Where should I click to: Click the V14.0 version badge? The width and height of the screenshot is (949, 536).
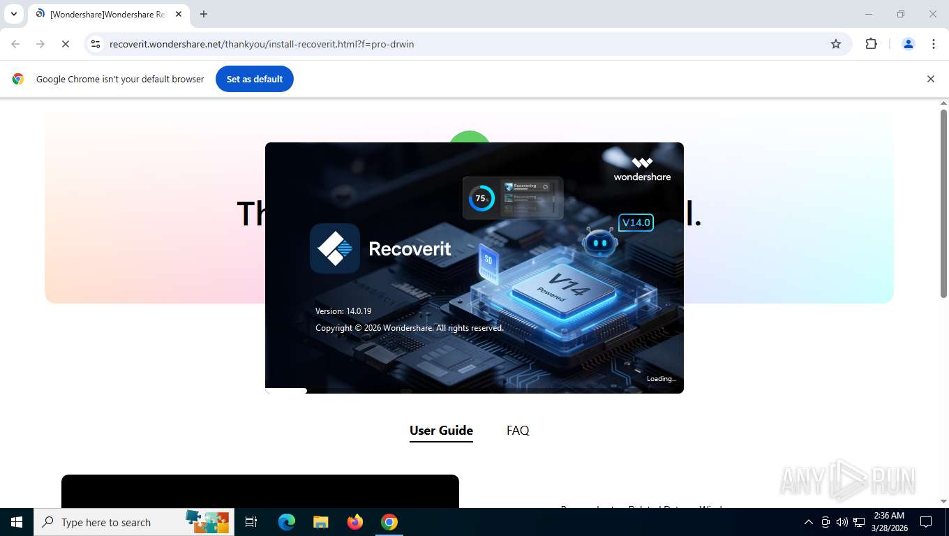636,223
